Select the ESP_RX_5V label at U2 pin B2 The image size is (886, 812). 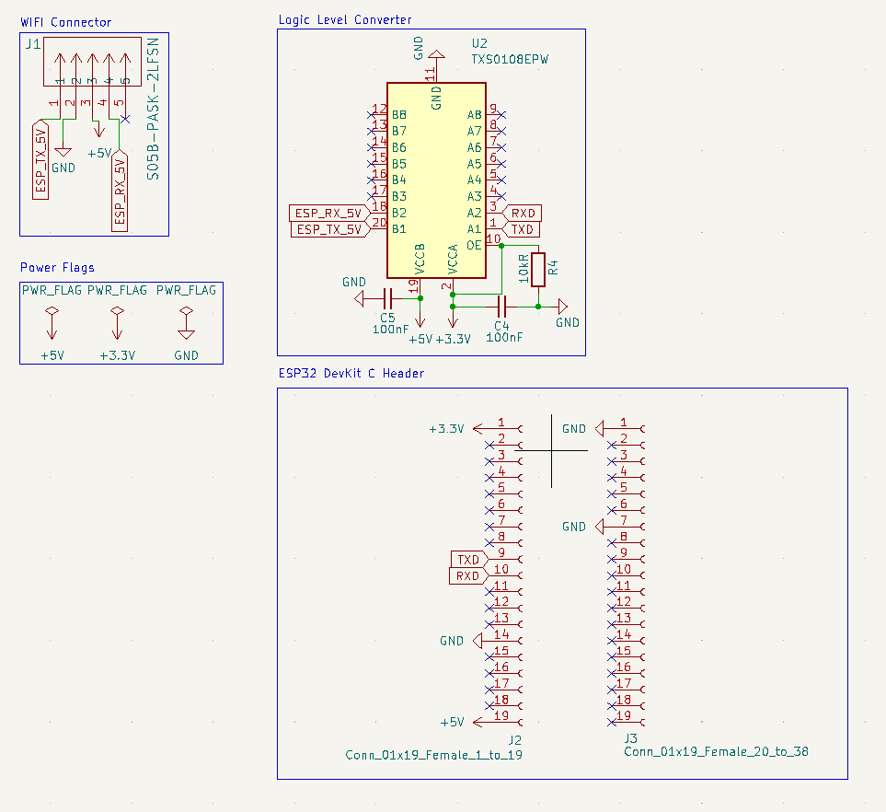329,214
